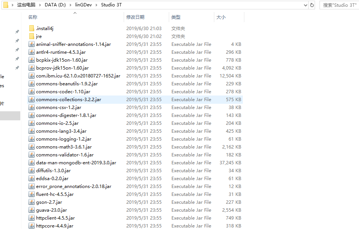Select the antlr4-runtime-4.5.3.jar file icon
Image resolution: width=359 pixels, height=235 pixels.
point(32,52)
